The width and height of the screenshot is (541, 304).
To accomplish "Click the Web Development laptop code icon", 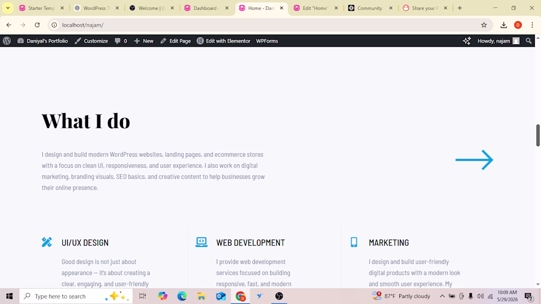I will point(202,242).
